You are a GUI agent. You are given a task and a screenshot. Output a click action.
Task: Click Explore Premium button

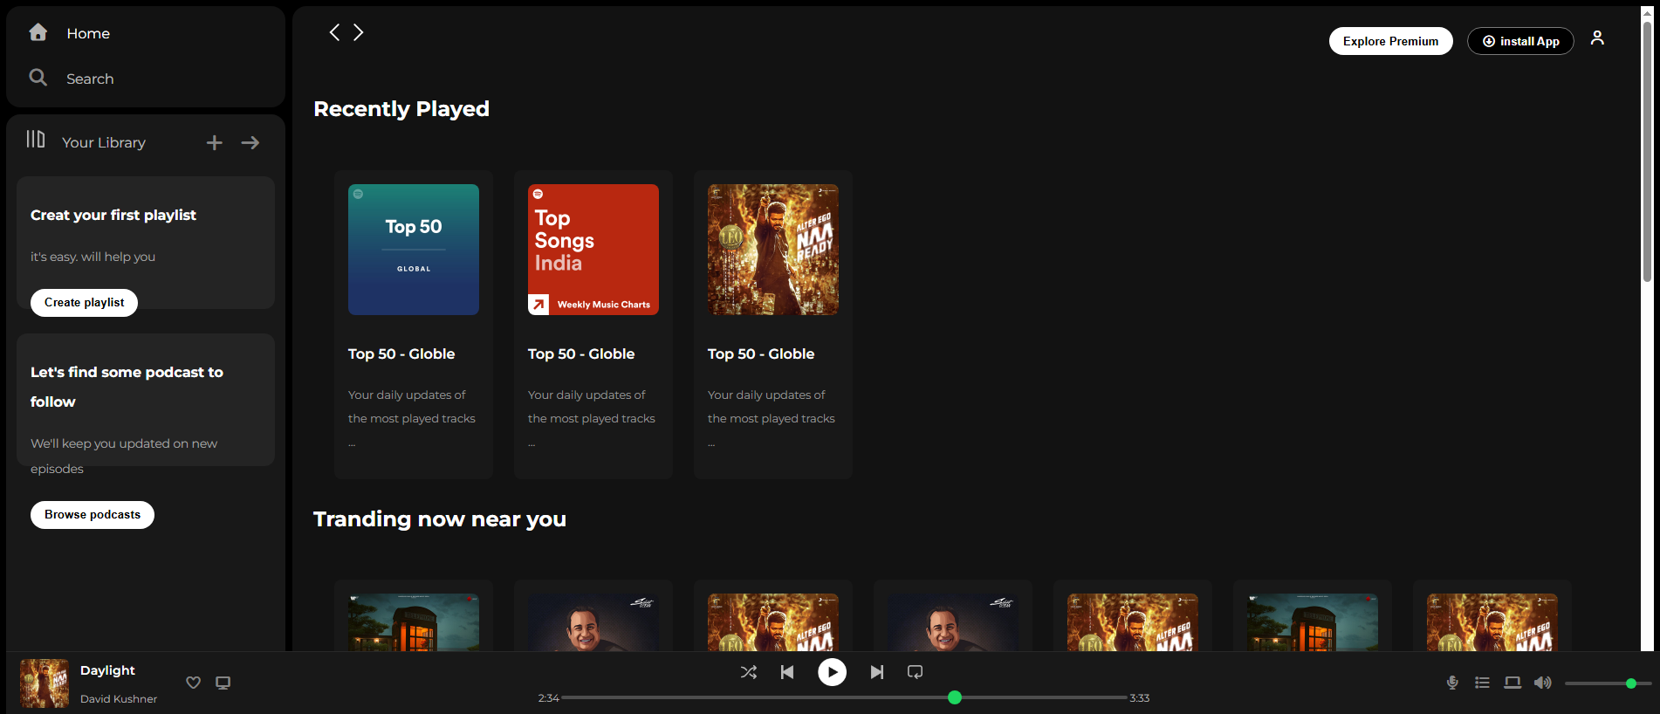pyautogui.click(x=1391, y=41)
